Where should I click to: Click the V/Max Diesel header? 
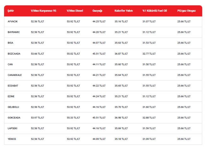[75, 11]
